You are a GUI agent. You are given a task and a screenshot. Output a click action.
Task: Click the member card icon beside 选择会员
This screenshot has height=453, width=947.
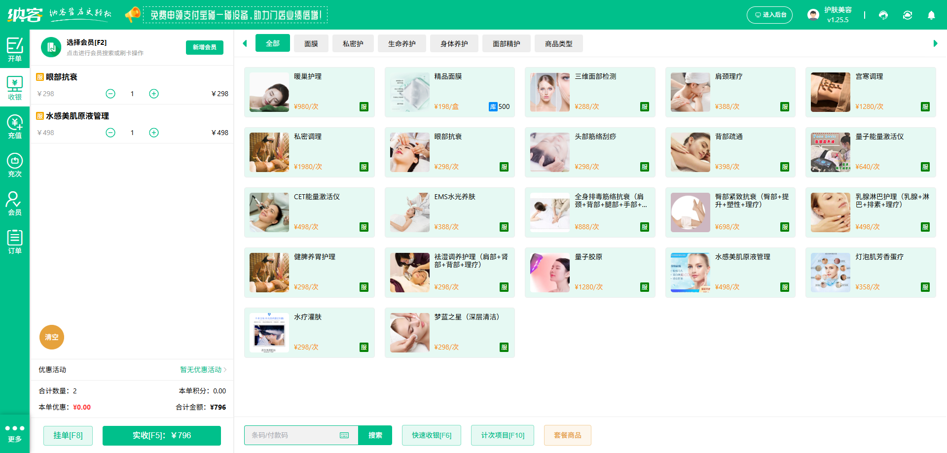tap(51, 47)
